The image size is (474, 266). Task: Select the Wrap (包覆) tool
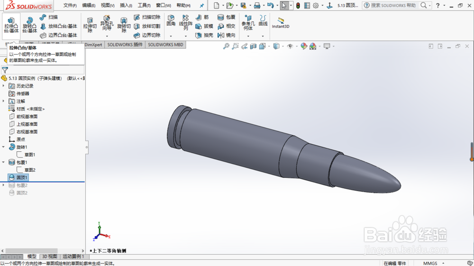pyautogui.click(x=227, y=17)
